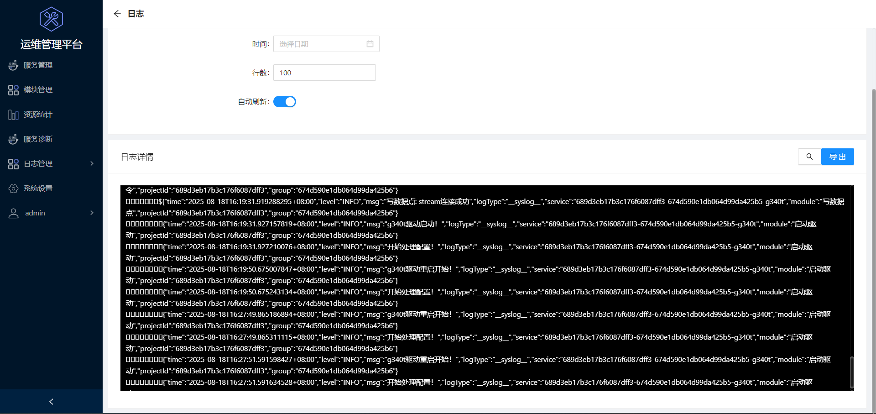
Task: Turn off the 自动刷新 switch
Action: pyautogui.click(x=285, y=102)
